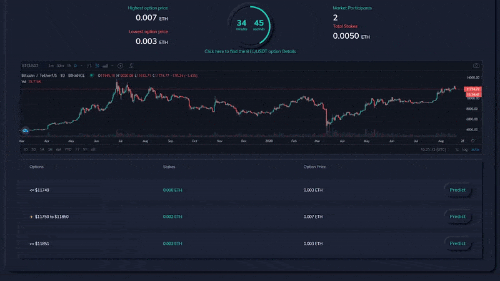This screenshot has height=281, width=500.
Task: Click the countdown timer progress ring
Action: (x=251, y=25)
